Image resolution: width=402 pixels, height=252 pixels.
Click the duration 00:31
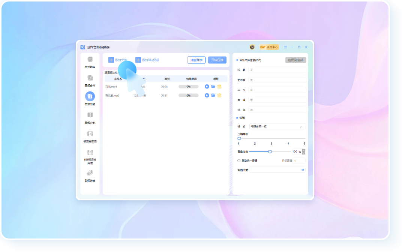[x=164, y=95]
